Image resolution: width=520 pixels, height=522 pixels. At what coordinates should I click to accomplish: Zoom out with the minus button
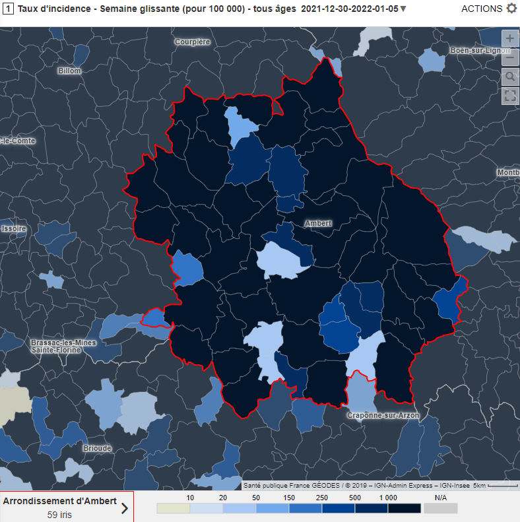[x=509, y=58]
